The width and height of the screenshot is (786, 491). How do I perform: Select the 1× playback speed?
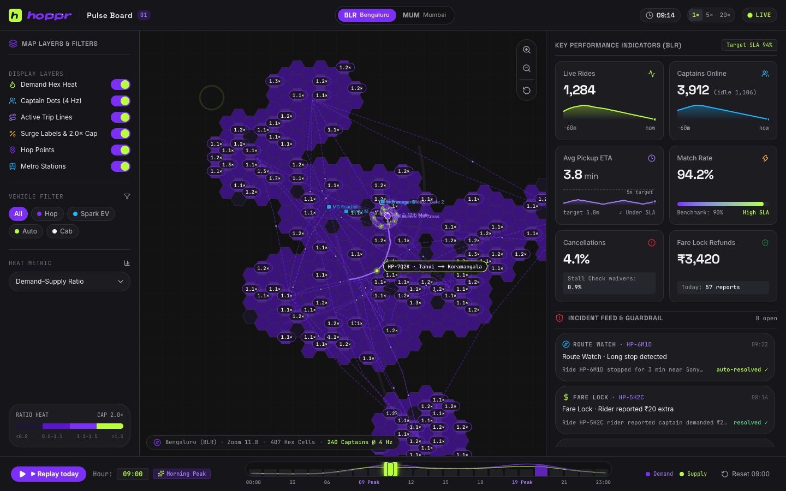pyautogui.click(x=696, y=15)
